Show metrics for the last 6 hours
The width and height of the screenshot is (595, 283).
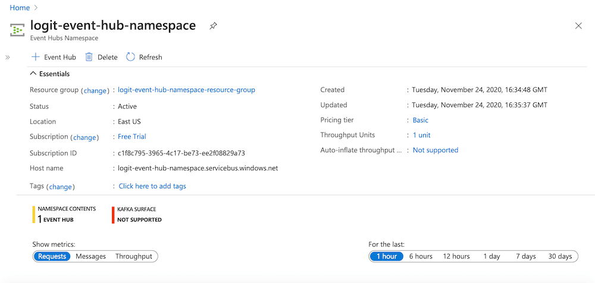(420, 256)
